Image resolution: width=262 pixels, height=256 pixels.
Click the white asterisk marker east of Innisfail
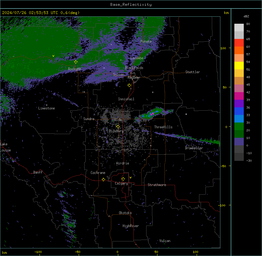tap(153, 92)
